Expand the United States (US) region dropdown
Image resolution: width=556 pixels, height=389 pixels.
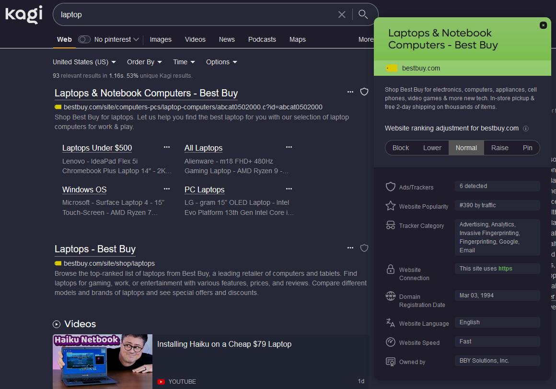(x=84, y=62)
